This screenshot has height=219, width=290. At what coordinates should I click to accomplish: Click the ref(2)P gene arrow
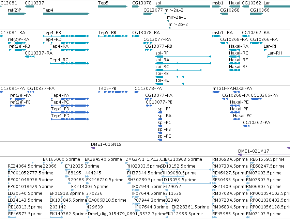17,14
